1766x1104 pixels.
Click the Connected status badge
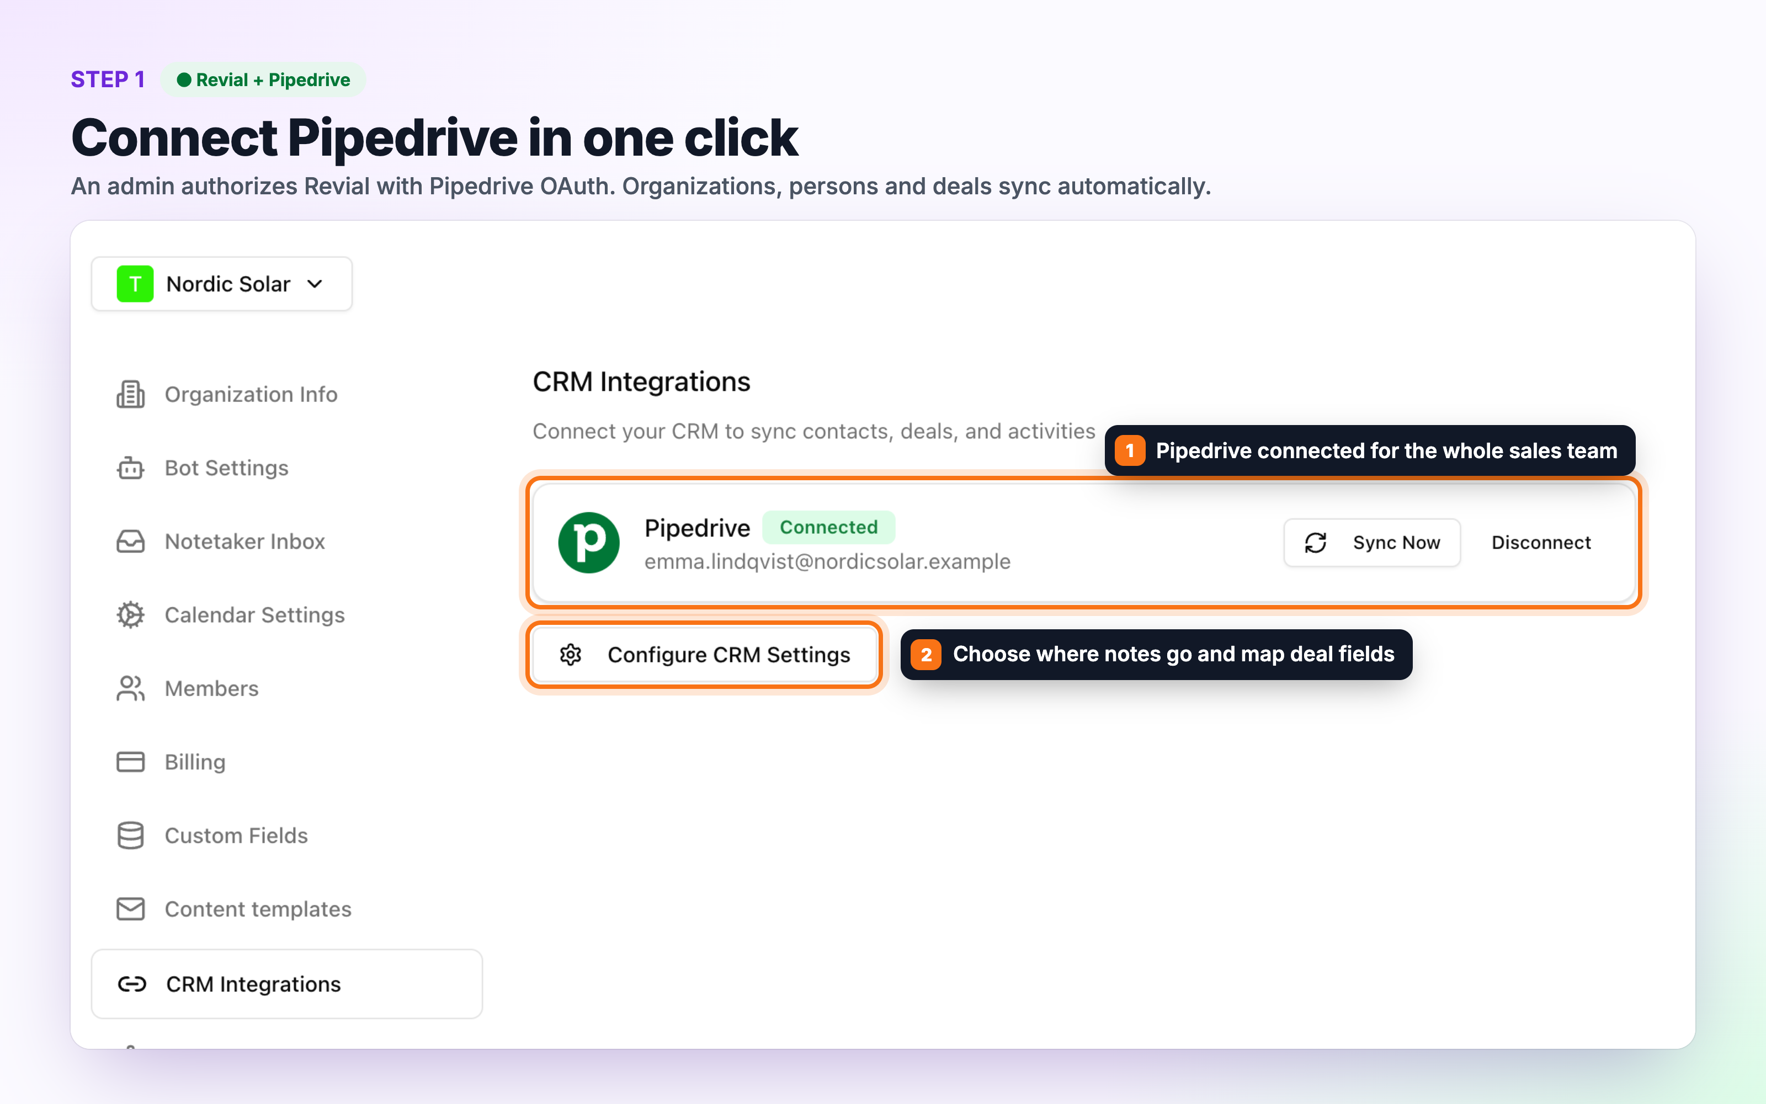click(828, 527)
